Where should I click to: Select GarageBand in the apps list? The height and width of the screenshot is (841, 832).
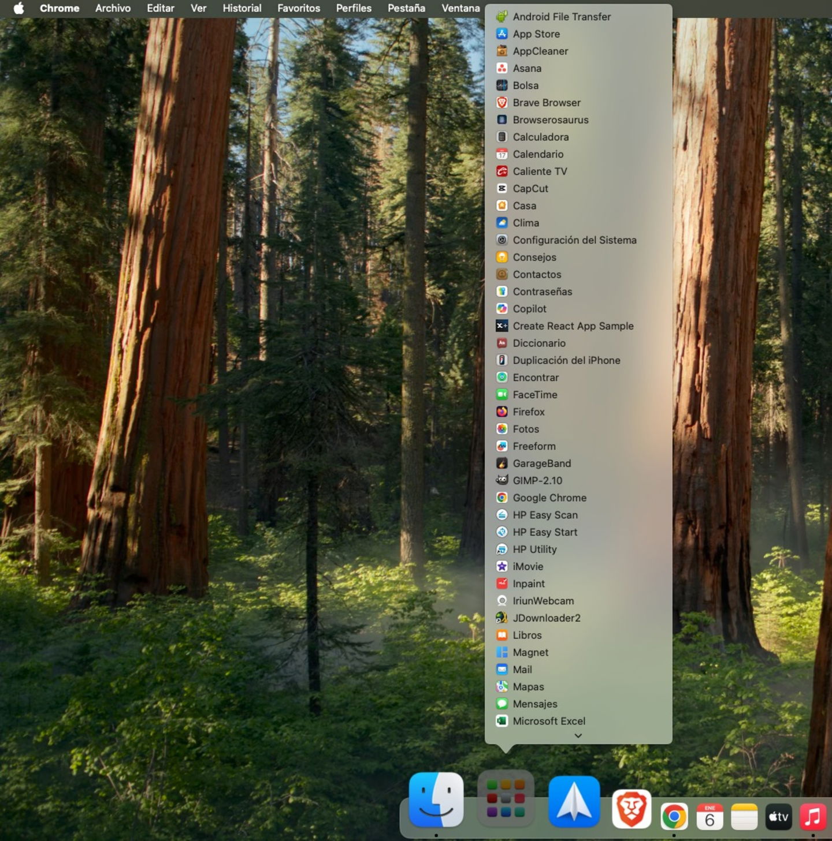578,464
